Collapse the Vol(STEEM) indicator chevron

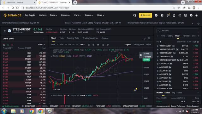pos(51,96)
